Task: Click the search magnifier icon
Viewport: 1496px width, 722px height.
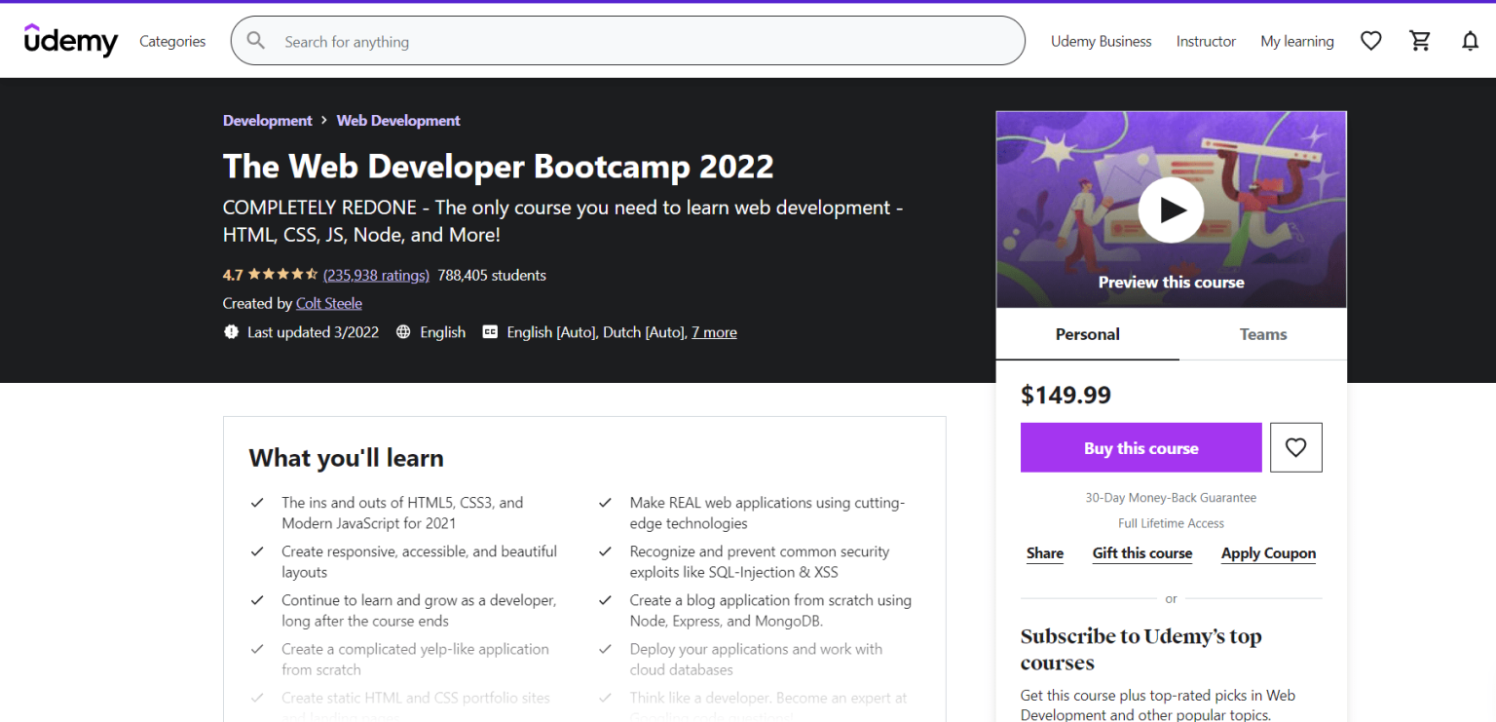Action: coord(255,41)
